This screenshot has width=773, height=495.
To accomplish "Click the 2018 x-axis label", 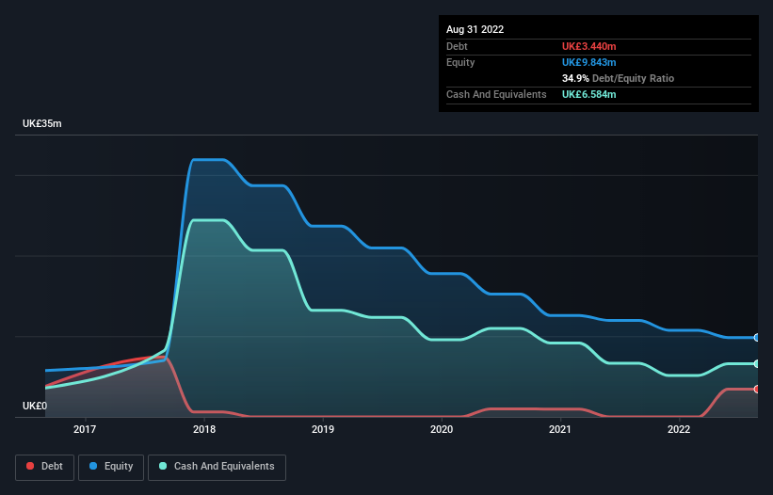I will click(x=204, y=429).
